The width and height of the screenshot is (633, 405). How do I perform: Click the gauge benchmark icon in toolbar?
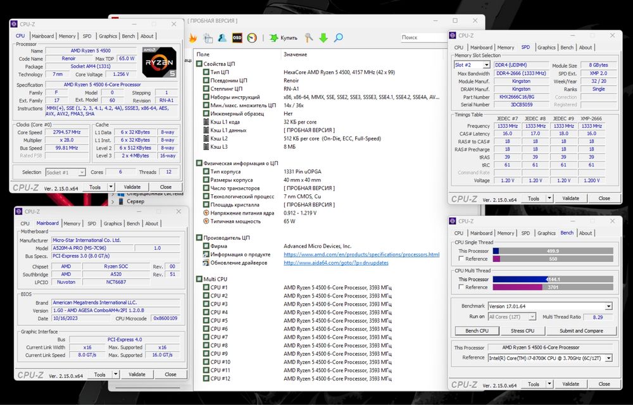pyautogui.click(x=253, y=38)
